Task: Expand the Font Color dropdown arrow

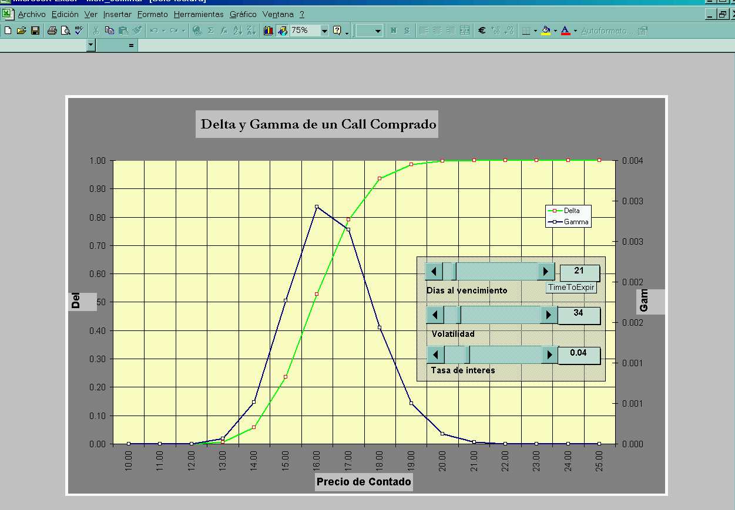Action: [575, 31]
